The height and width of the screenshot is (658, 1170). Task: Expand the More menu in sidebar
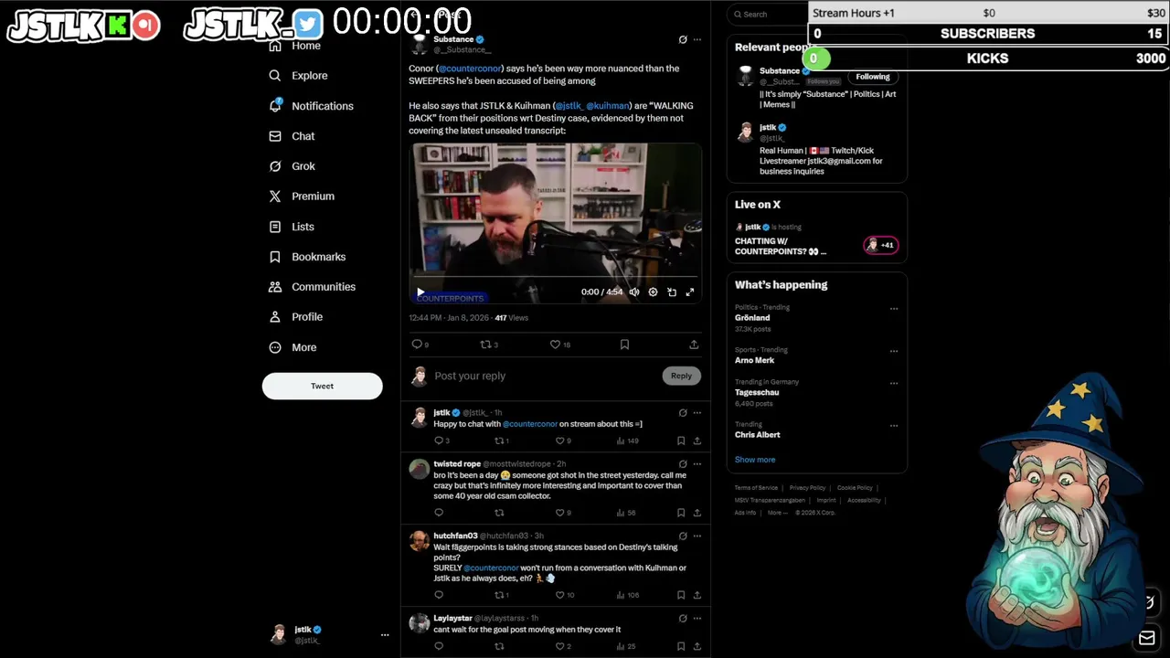click(292, 347)
